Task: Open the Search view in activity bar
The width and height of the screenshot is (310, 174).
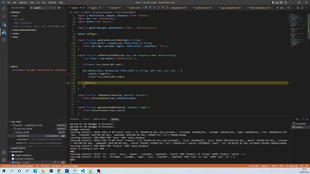Action: tap(4, 16)
